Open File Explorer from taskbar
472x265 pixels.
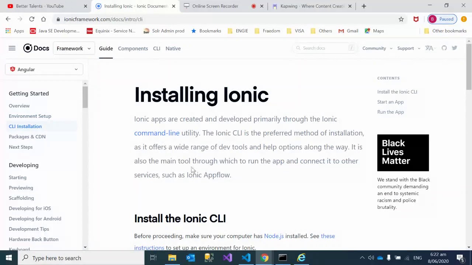(172, 258)
